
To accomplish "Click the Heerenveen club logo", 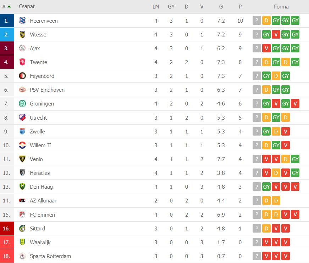I will (22, 21).
